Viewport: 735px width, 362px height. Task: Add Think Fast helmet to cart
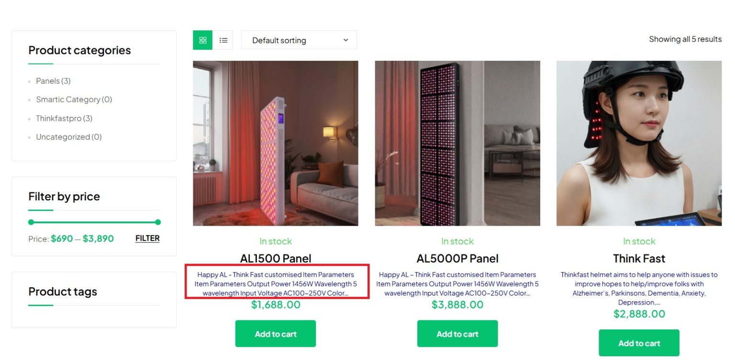tap(639, 343)
